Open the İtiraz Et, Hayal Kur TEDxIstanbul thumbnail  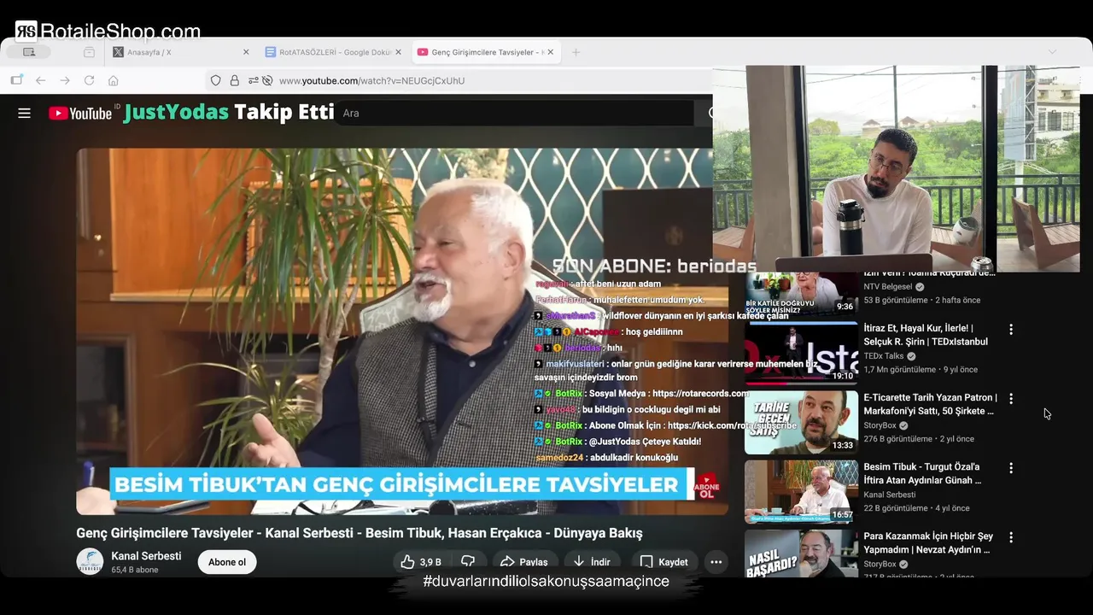tap(801, 353)
